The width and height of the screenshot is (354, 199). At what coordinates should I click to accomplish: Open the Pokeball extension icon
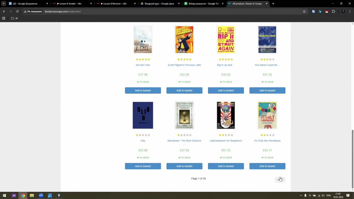coord(327,11)
